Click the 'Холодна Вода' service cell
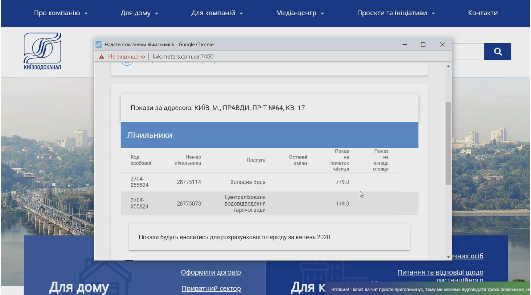 [x=248, y=182]
